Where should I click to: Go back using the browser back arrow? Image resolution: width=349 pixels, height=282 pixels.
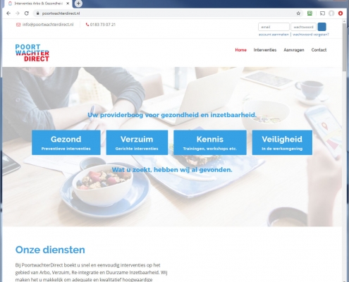pos(8,13)
